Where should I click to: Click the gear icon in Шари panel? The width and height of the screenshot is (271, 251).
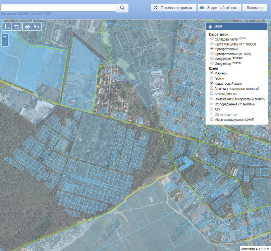coord(210,26)
